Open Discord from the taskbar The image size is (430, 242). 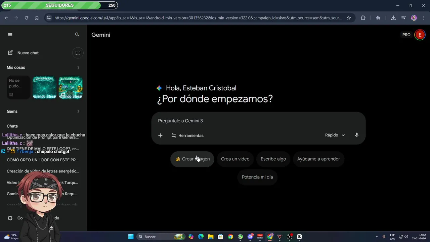(x=250, y=237)
